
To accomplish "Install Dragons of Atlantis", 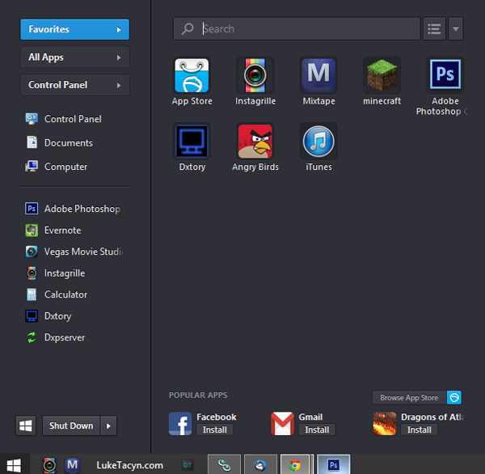I will click(419, 430).
